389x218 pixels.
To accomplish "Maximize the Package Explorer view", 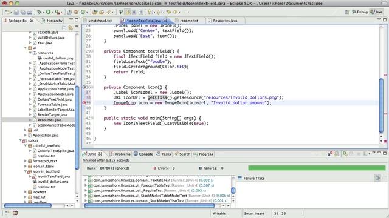I will click(x=77, y=19).
